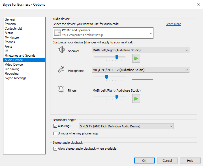Click the speaker volume slider handle
203x166 pixels.
click(x=117, y=57)
